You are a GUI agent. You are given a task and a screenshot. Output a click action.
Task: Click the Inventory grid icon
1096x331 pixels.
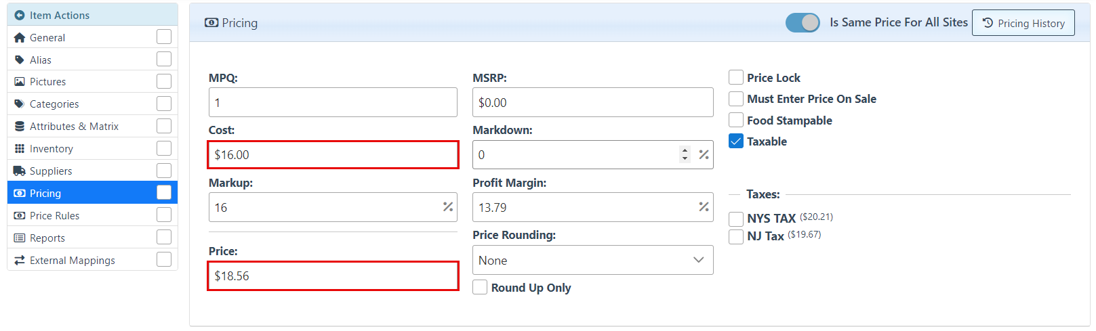19,149
